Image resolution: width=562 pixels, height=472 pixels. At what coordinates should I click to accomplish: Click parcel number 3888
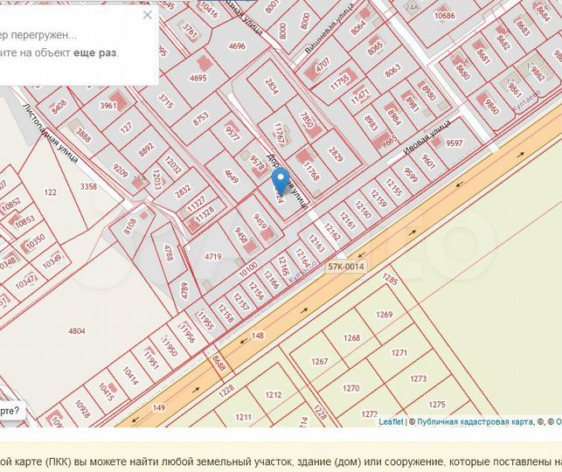click(83, 135)
